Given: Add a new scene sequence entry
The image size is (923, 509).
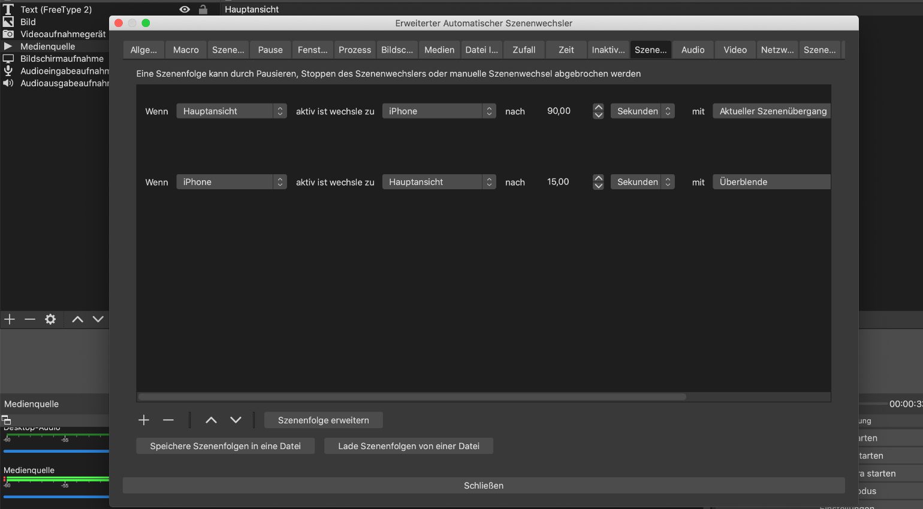Looking at the screenshot, I should (x=144, y=420).
